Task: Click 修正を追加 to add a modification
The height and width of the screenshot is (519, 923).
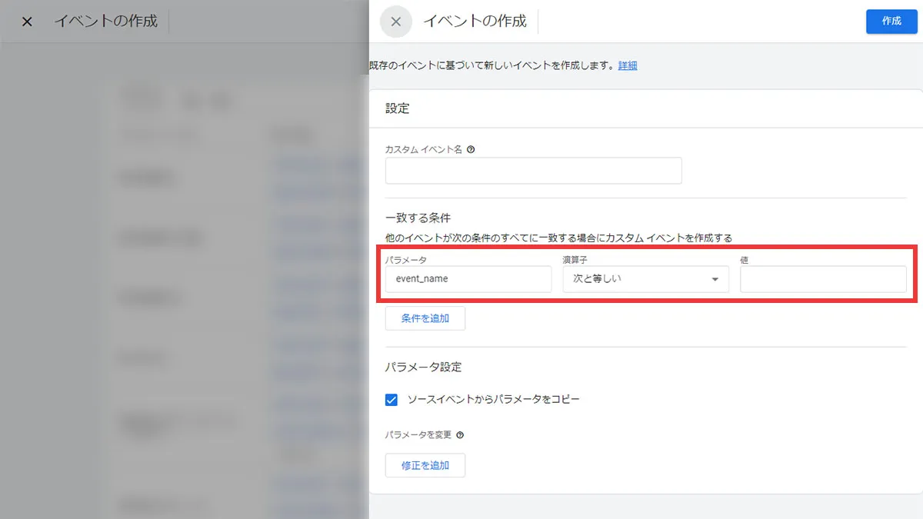Action: [425, 465]
